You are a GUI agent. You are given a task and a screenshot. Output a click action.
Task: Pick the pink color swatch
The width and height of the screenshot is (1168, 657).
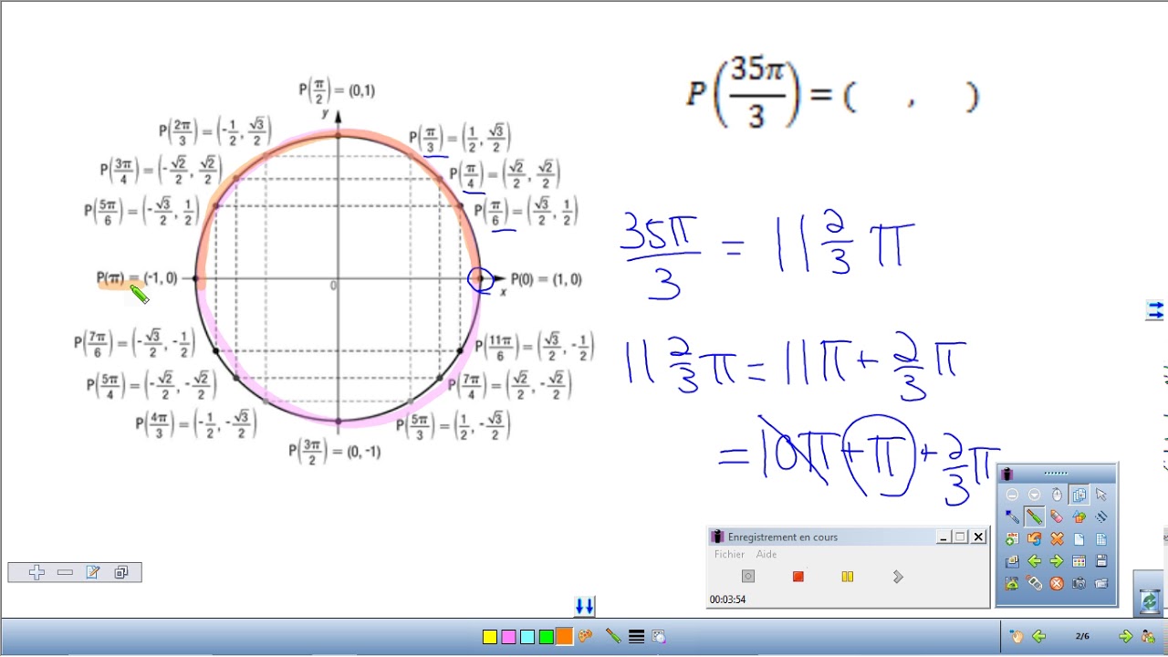[x=508, y=637]
